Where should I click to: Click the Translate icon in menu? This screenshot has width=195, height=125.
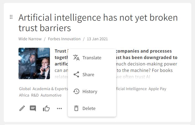(76, 58)
